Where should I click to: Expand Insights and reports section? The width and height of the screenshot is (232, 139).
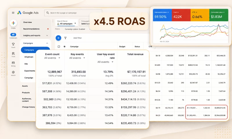[x=47, y=35]
